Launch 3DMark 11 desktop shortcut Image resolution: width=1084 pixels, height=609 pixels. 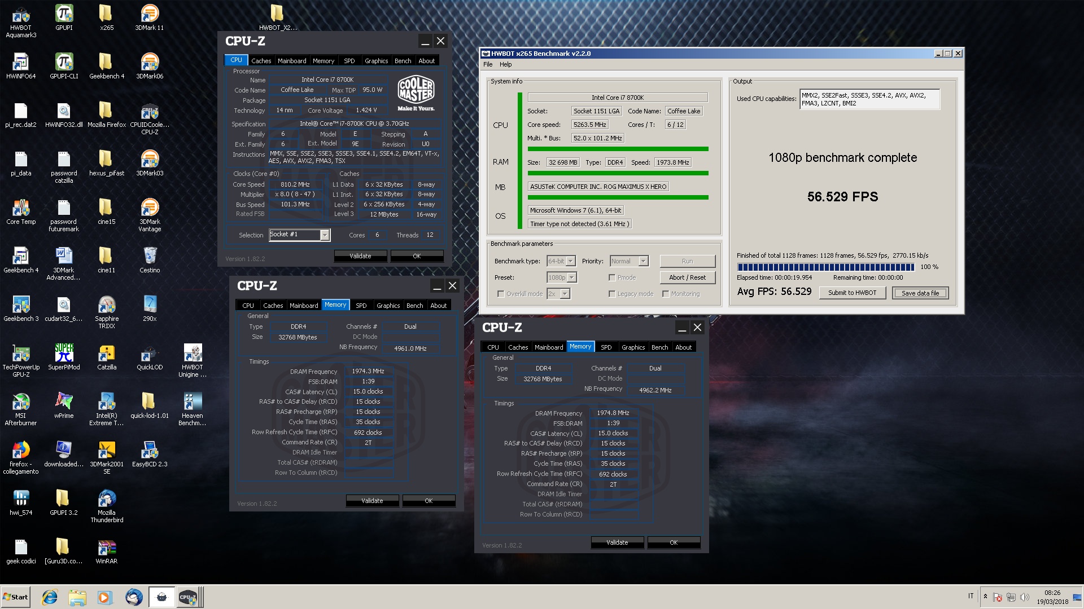(x=150, y=18)
